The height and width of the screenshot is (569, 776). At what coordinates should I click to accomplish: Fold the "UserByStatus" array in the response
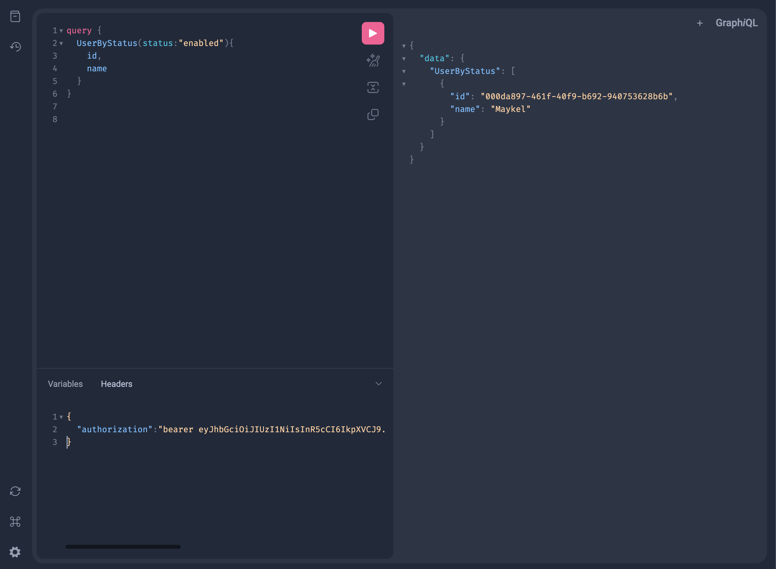point(404,72)
